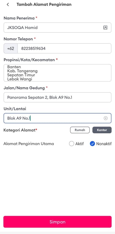This screenshot has height=234, width=115.
Task: Tap the Aktif text label
Action: [79, 144]
